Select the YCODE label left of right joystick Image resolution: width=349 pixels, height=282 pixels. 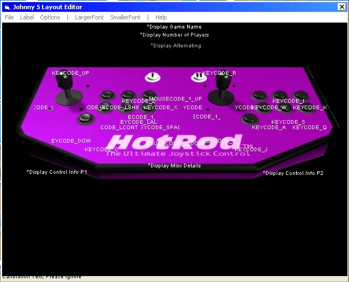[193, 108]
